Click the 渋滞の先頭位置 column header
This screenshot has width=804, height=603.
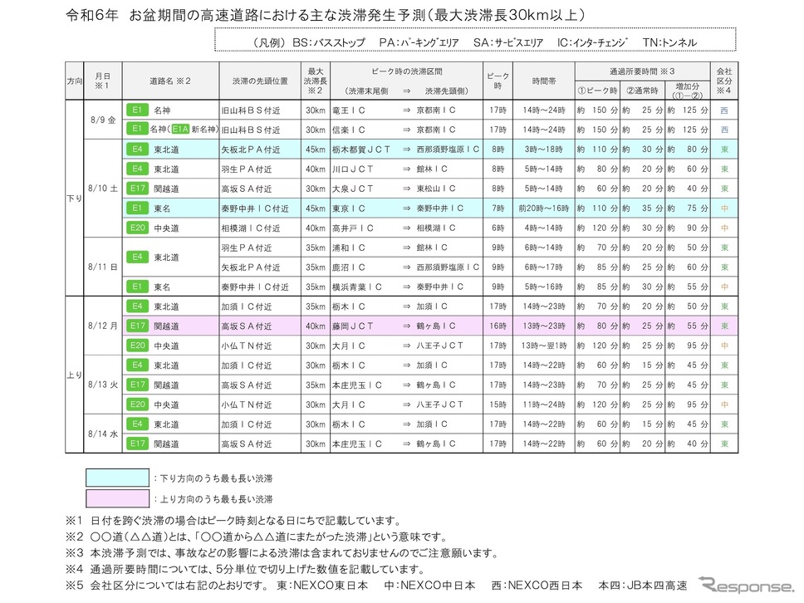click(255, 81)
